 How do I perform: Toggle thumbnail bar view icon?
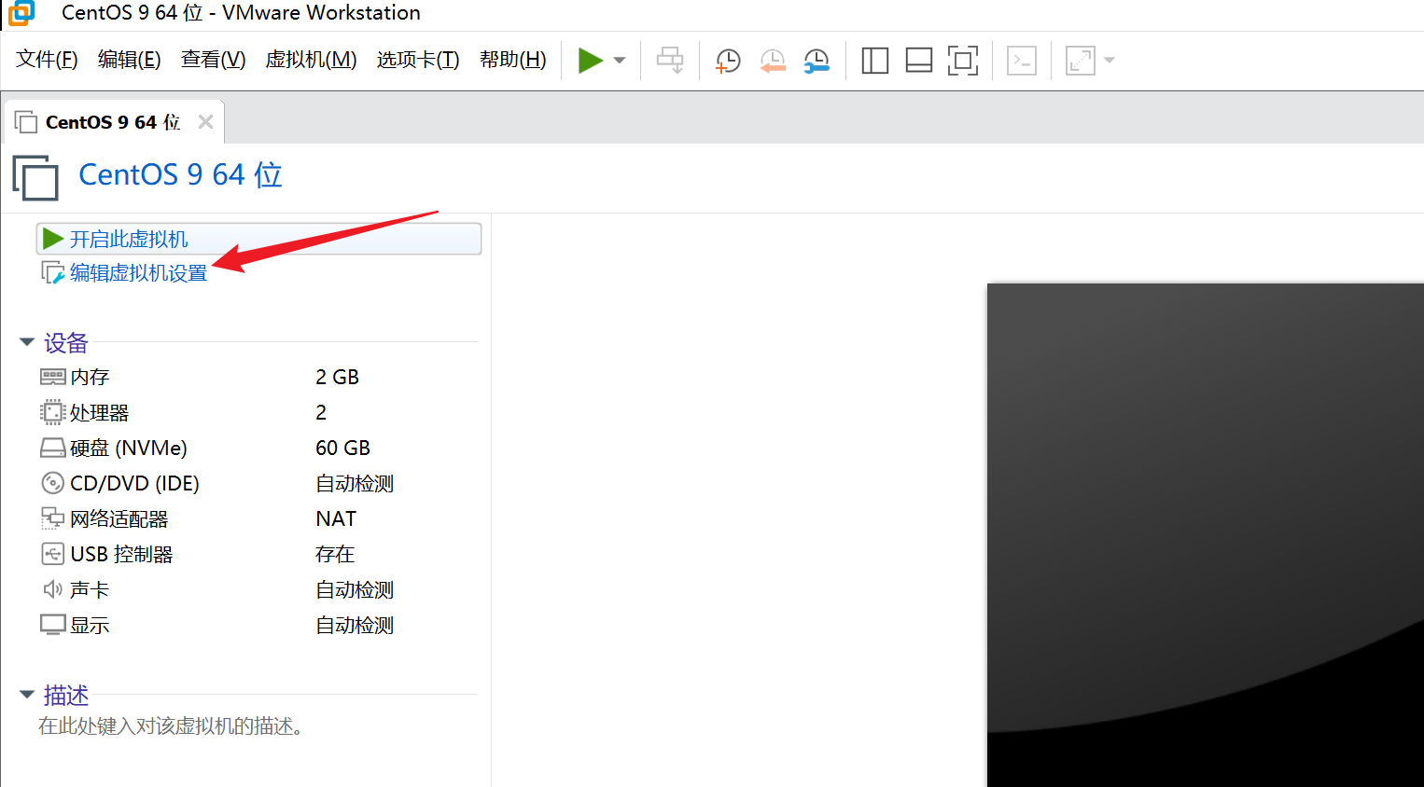coord(919,61)
